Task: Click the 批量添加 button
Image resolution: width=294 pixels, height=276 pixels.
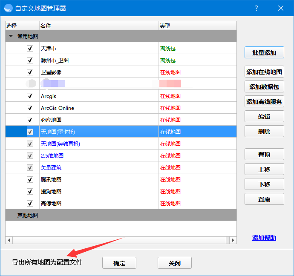Action: pos(264,53)
